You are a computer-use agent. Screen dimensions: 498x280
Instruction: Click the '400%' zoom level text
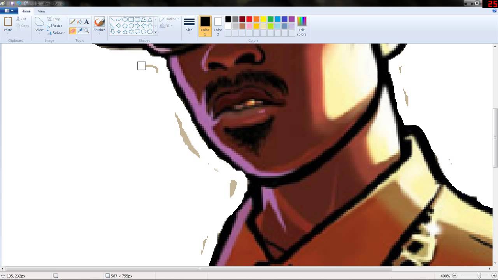click(x=445, y=276)
